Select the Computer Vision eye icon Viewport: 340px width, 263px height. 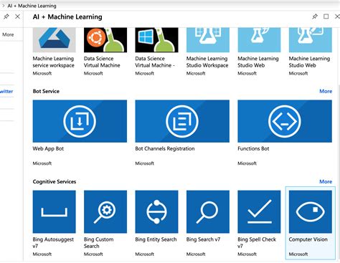coord(311,211)
